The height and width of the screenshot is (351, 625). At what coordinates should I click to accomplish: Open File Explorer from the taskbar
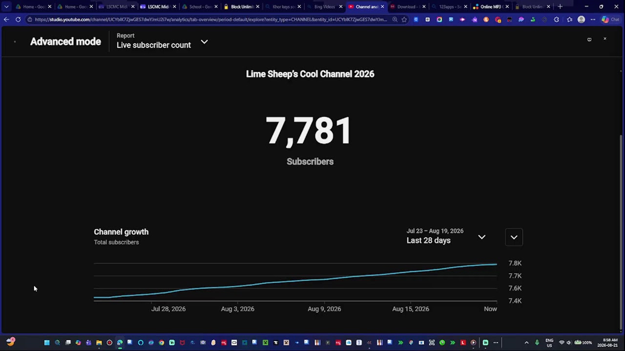99,343
